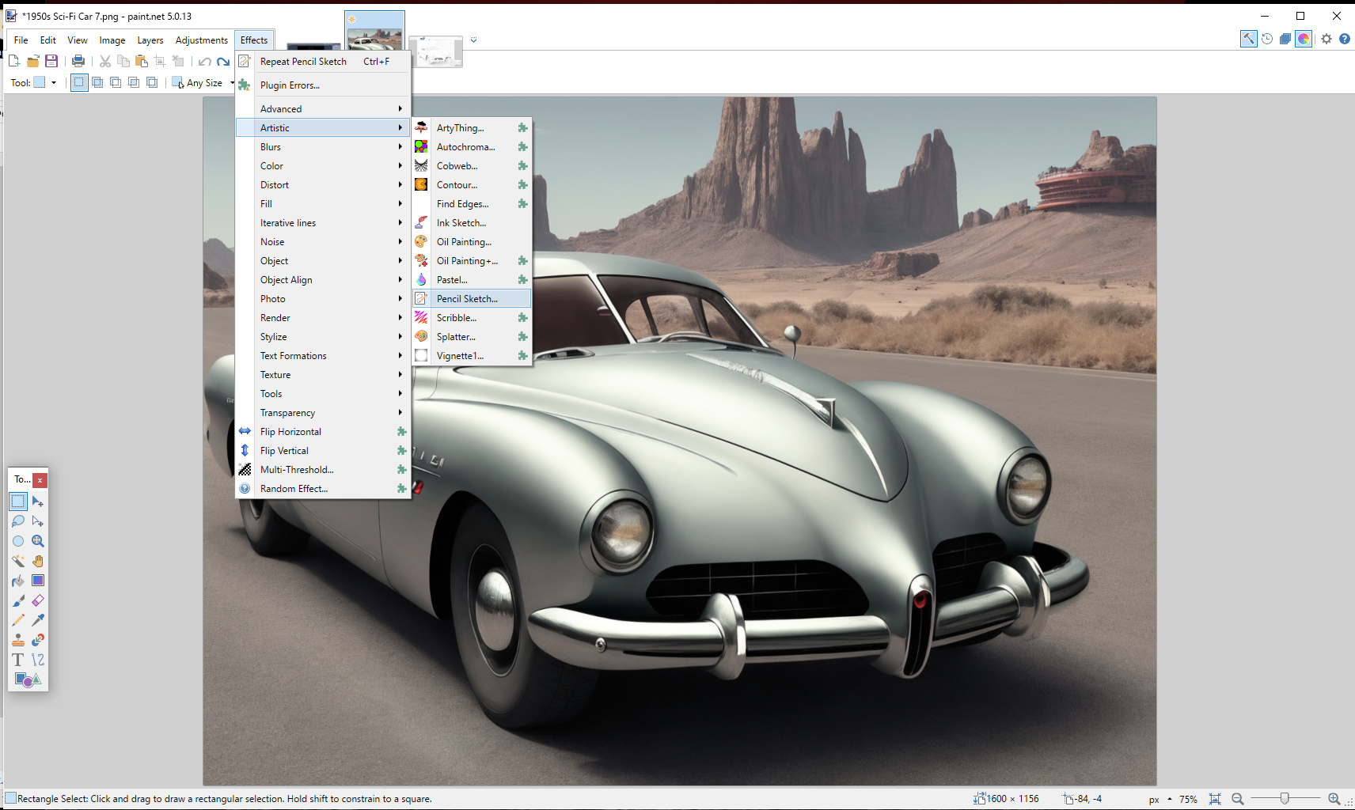
Task: Select the Paintbrush tool
Action: [x=18, y=600]
